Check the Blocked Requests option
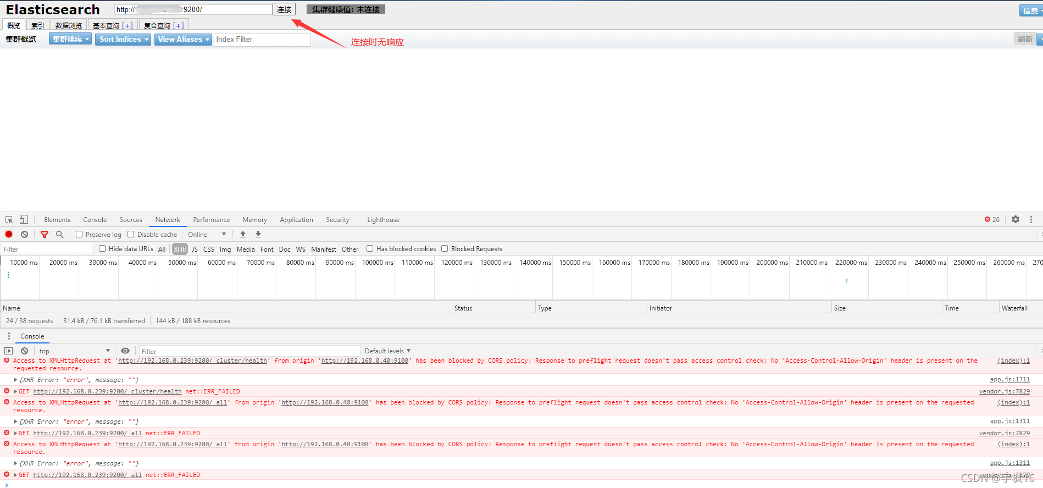The width and height of the screenshot is (1043, 488). (x=445, y=248)
